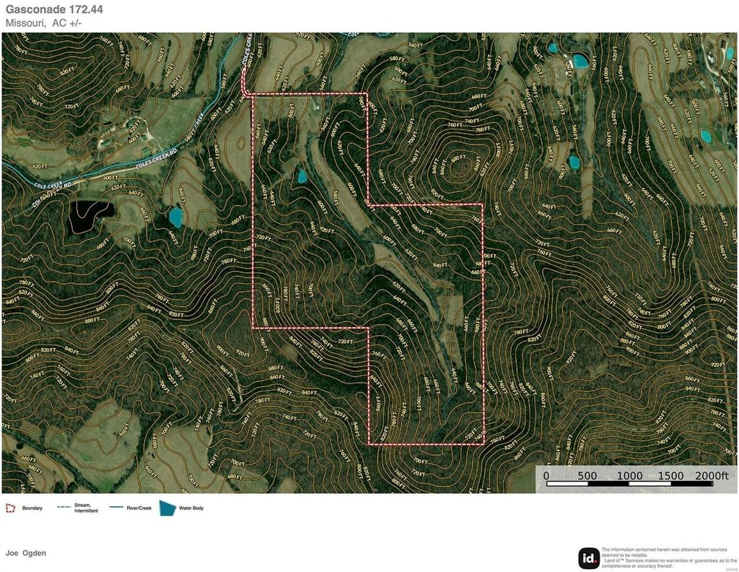Image resolution: width=739 pixels, height=572 pixels.
Task: Click the 1000 mark on the scale bar
Action: [x=629, y=475]
